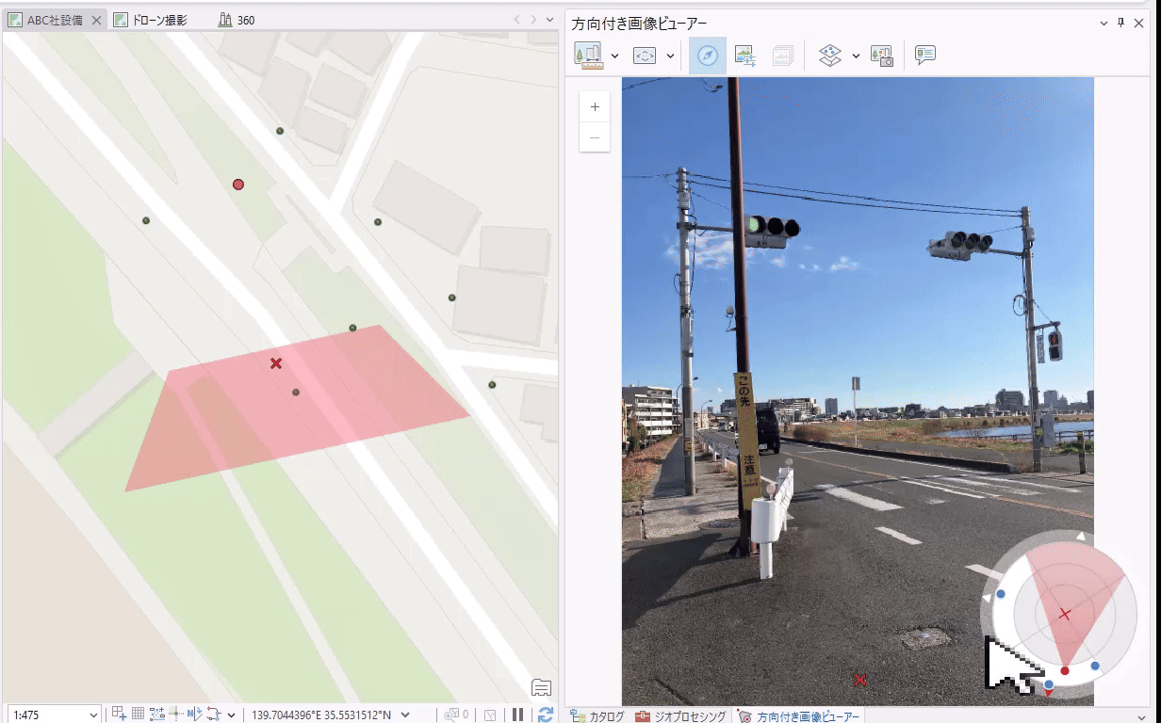Switch to the ドローン撮影 map tab
Image resolution: width=1161 pixels, height=723 pixels.
click(155, 20)
